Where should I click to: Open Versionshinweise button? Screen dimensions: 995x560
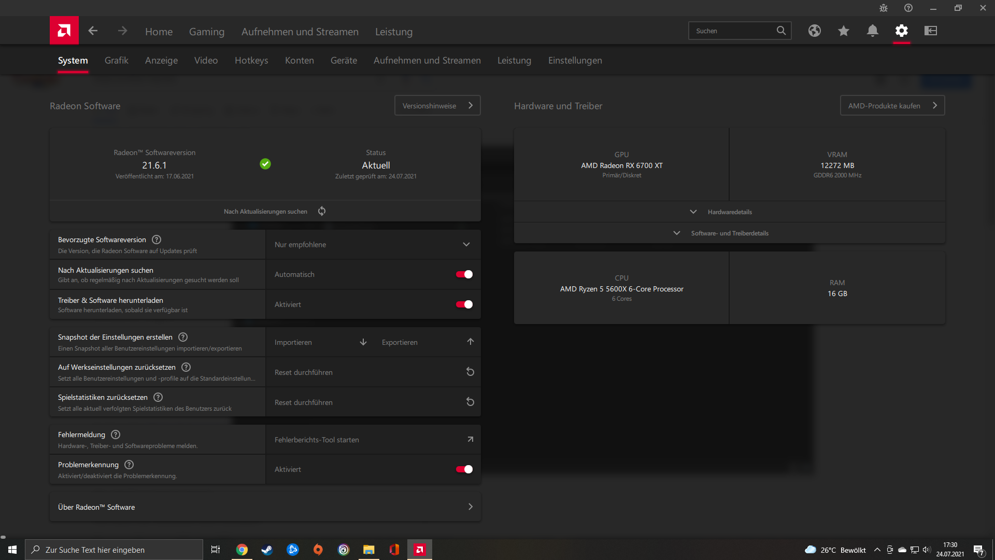(437, 105)
